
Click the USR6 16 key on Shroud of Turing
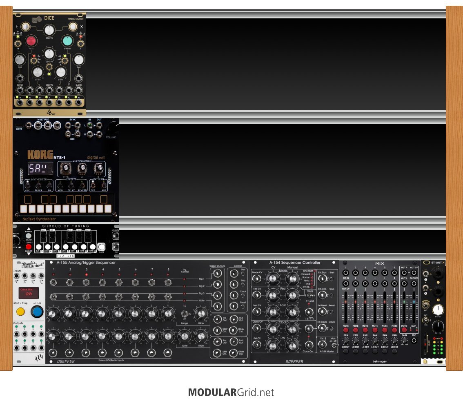92,247
